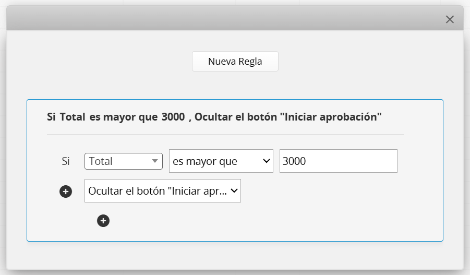Click the Nueva Regla button

click(x=235, y=61)
